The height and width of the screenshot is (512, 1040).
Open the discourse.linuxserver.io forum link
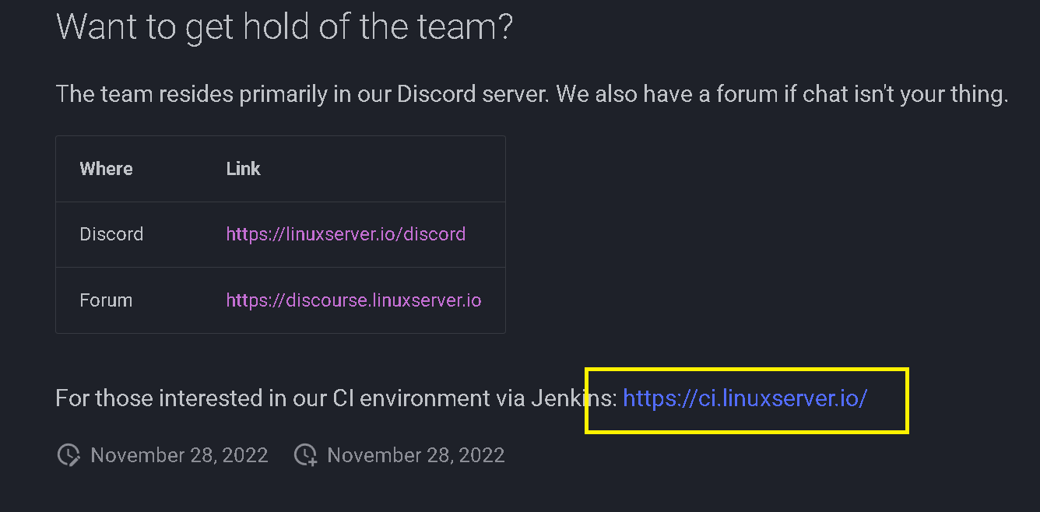click(x=353, y=300)
